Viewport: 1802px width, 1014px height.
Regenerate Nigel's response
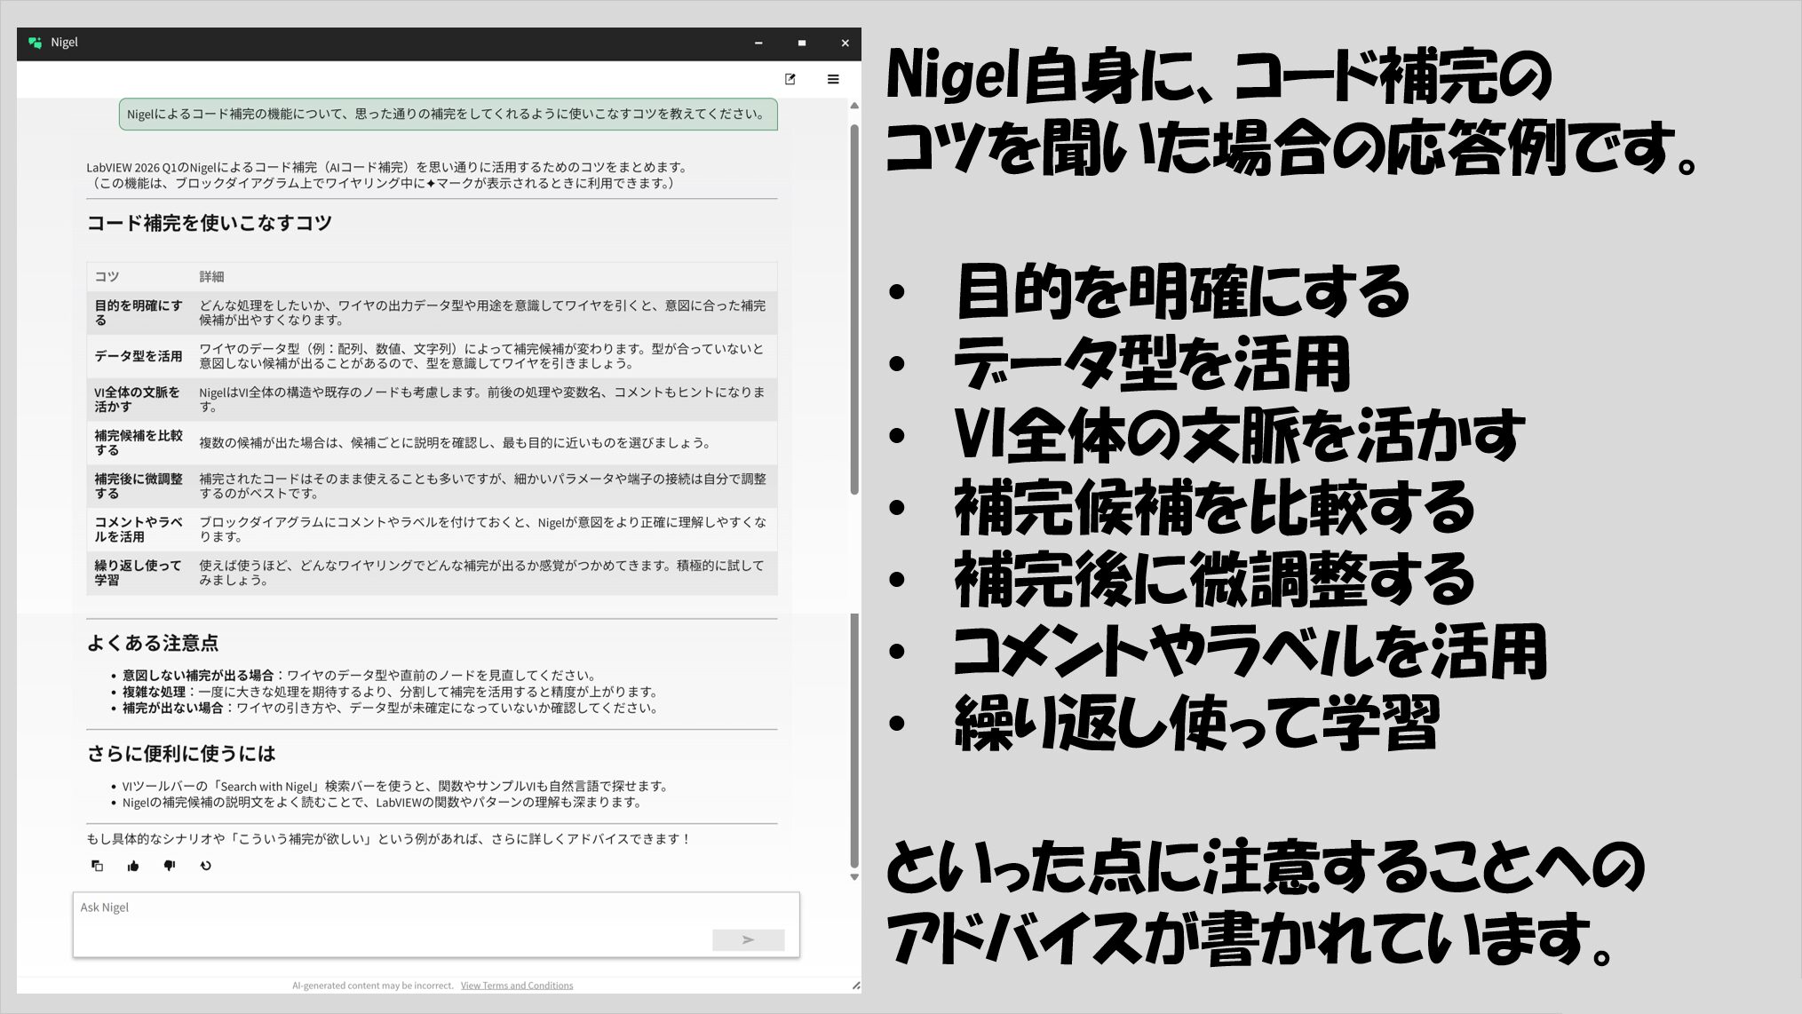[x=205, y=866]
